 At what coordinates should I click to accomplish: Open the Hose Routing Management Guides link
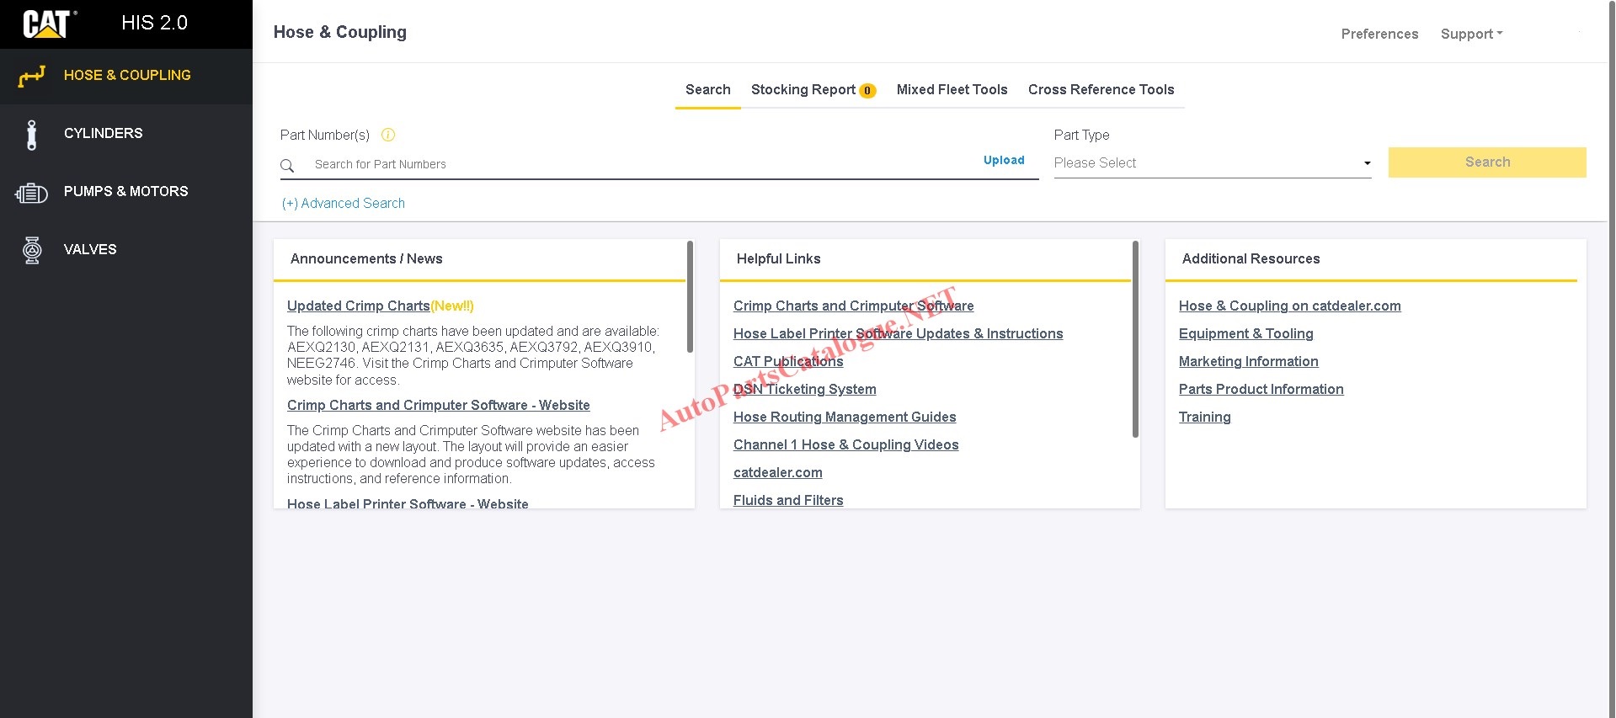(845, 418)
